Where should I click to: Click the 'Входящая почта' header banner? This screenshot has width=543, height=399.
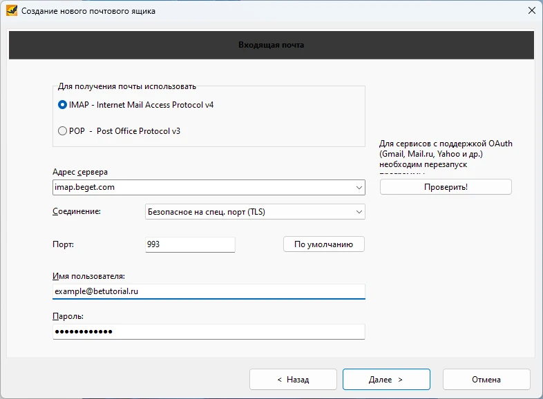[271, 45]
